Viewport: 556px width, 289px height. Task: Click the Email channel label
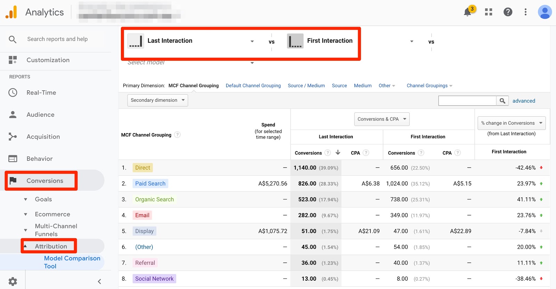[x=142, y=215]
